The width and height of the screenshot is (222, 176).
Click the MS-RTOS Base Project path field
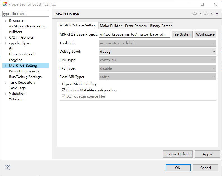pos(135,34)
